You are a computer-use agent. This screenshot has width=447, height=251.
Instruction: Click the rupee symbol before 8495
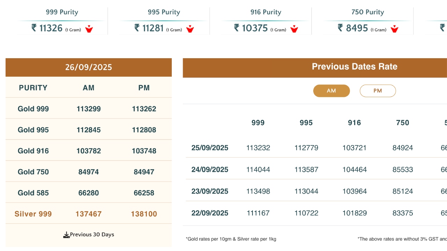340,28
